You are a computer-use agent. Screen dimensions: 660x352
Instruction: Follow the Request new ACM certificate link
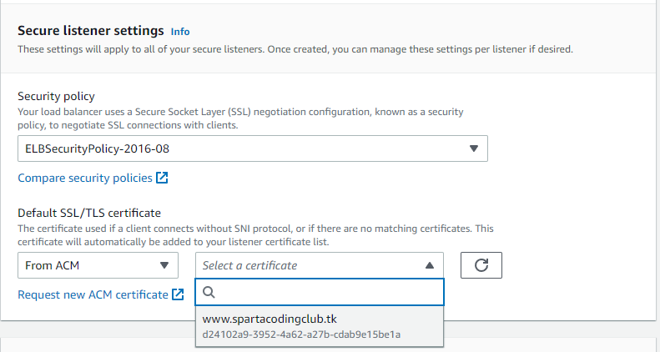point(93,294)
